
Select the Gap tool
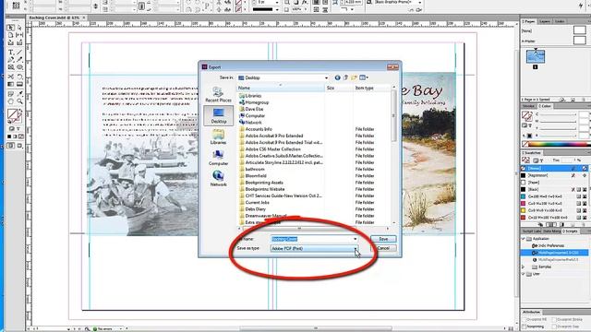(x=19, y=35)
